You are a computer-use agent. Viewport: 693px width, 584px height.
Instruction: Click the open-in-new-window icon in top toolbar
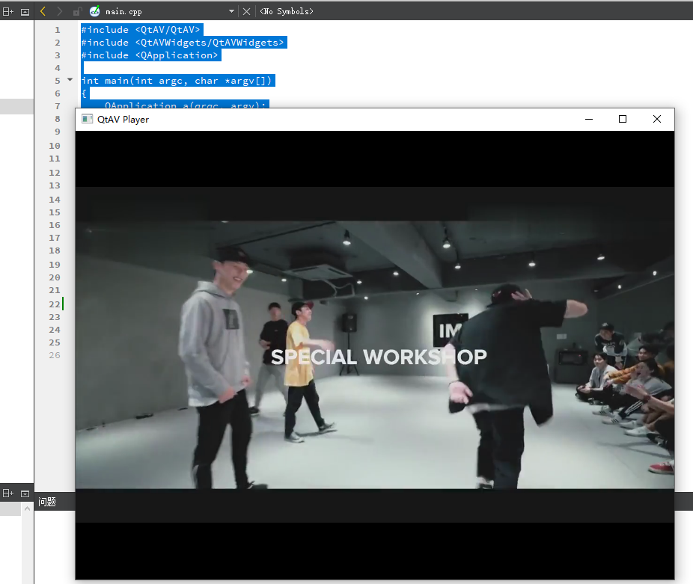coord(25,12)
